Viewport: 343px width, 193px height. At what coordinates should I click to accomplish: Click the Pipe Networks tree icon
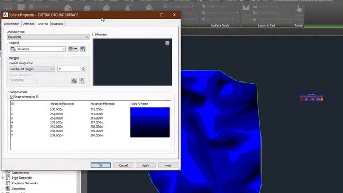tap(8, 178)
